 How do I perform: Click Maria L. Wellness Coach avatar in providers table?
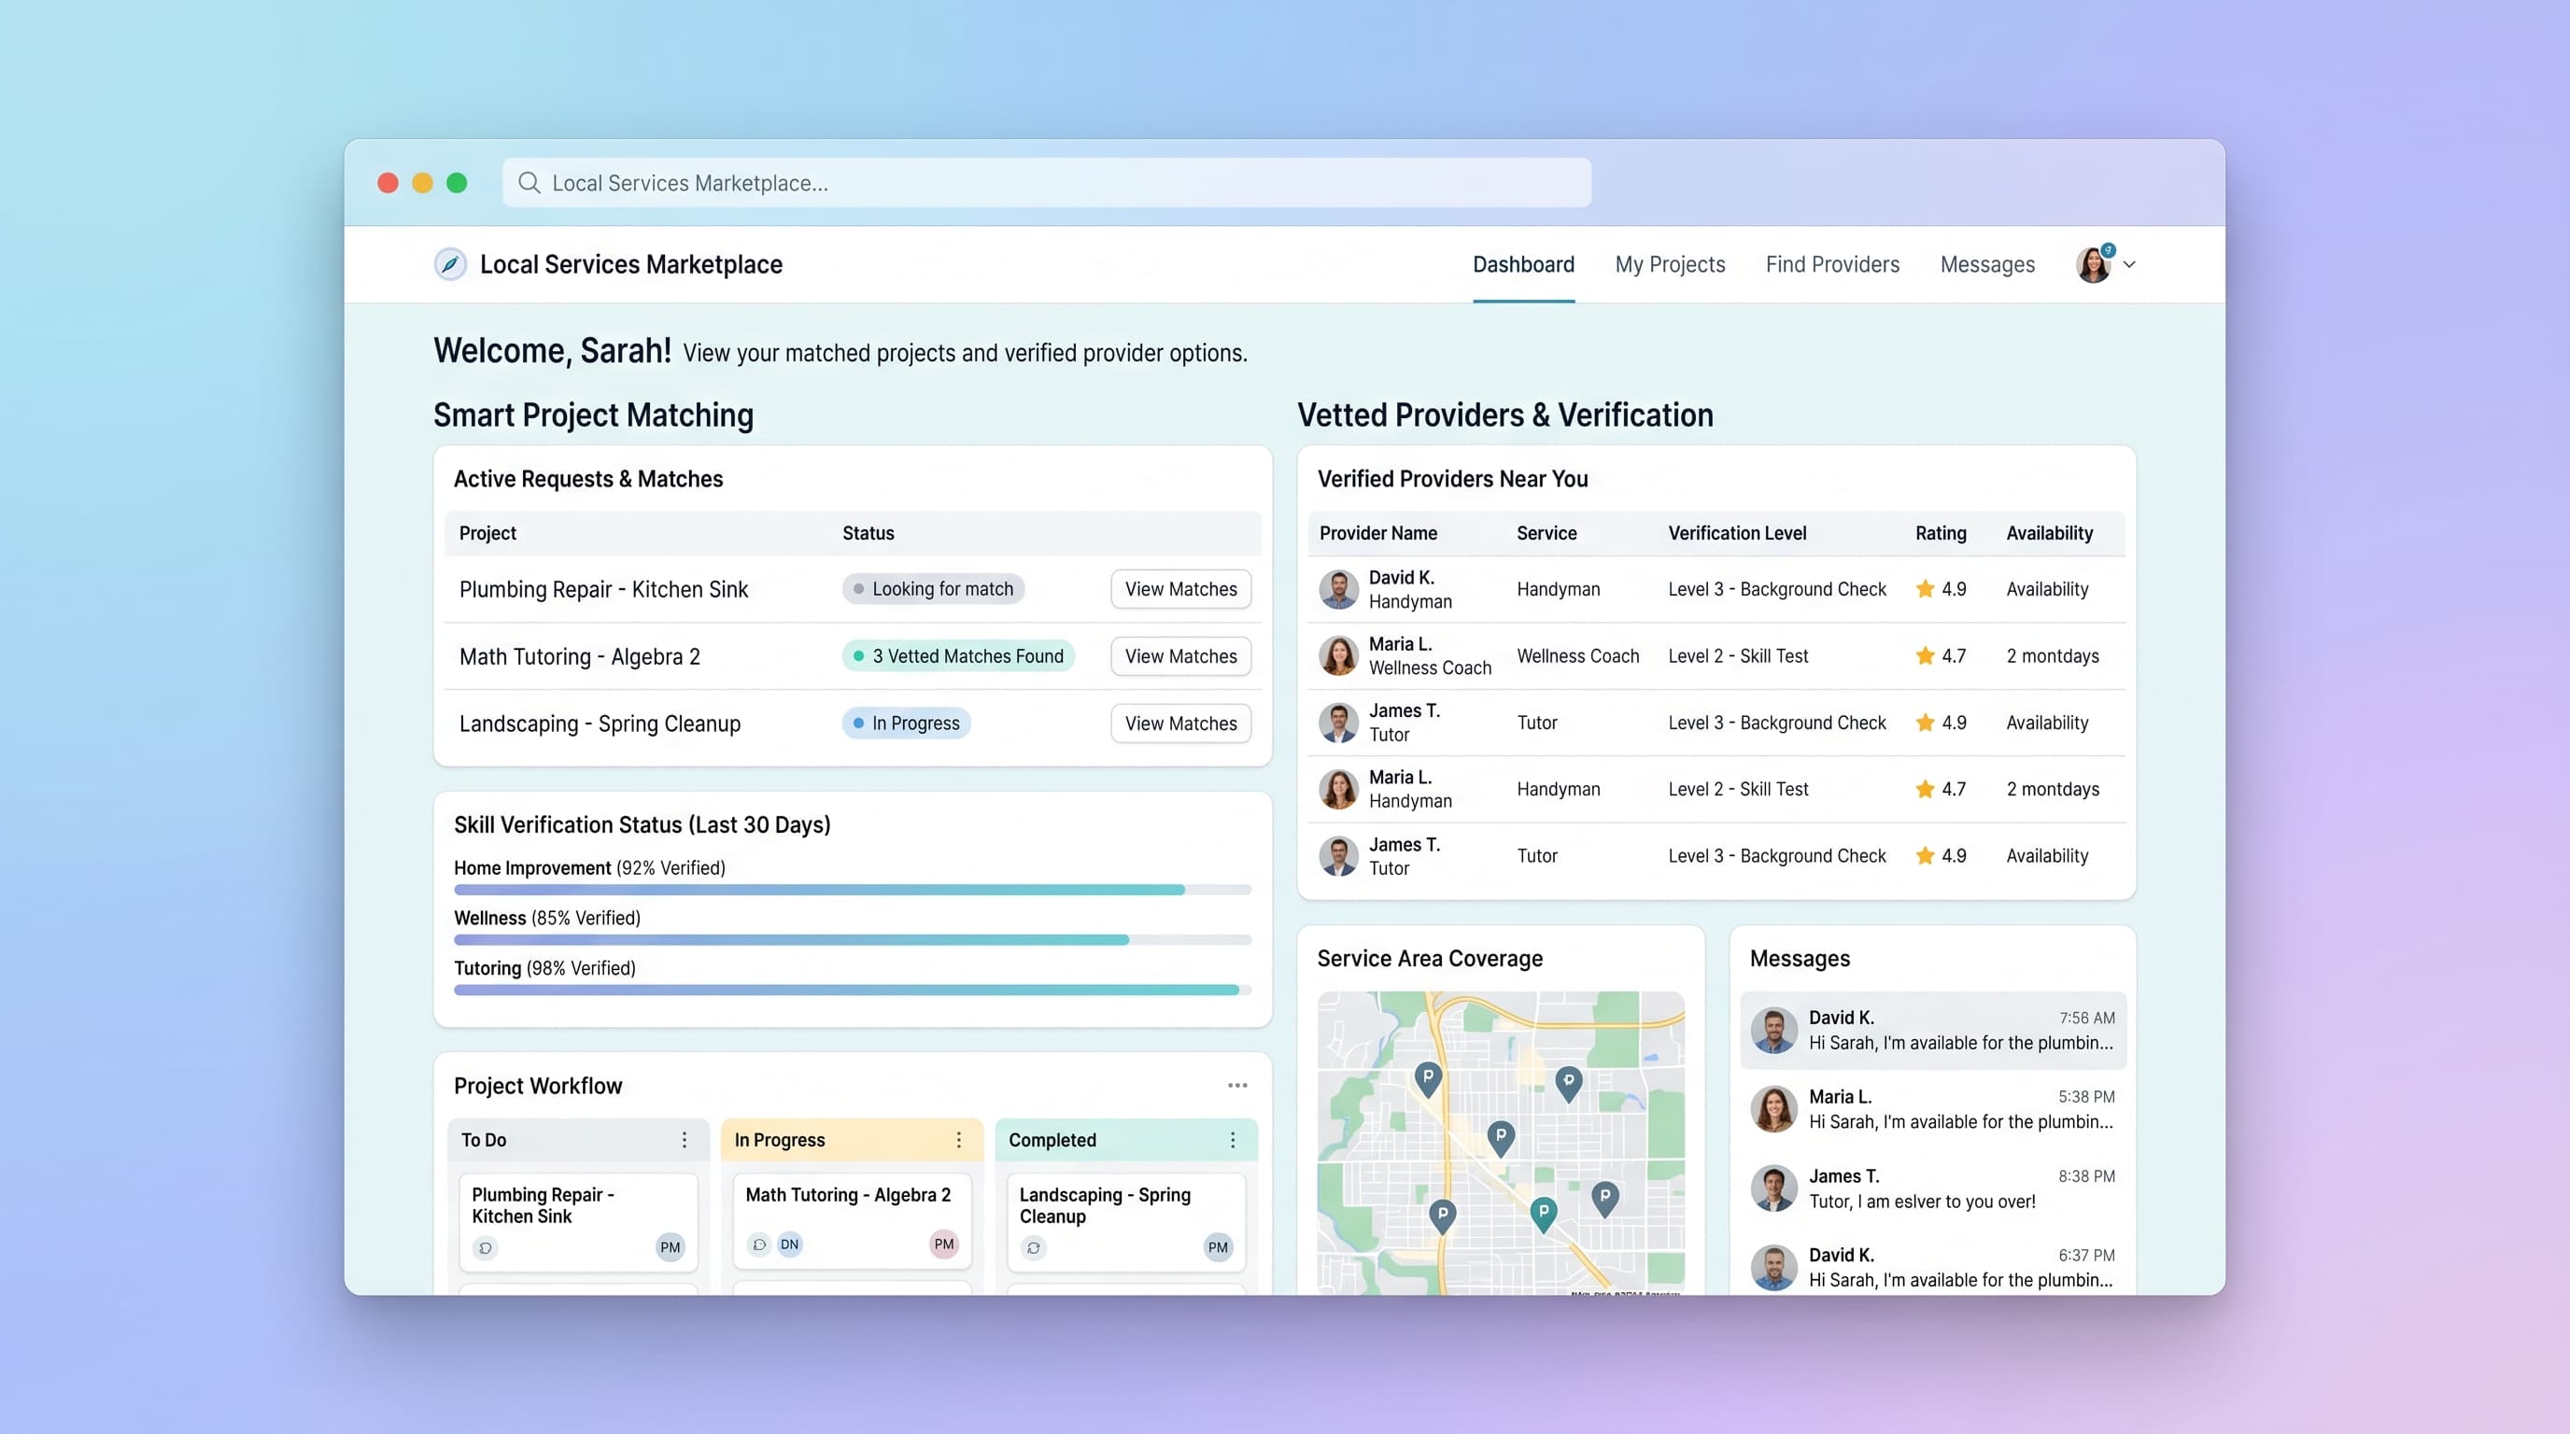pyautogui.click(x=1339, y=656)
